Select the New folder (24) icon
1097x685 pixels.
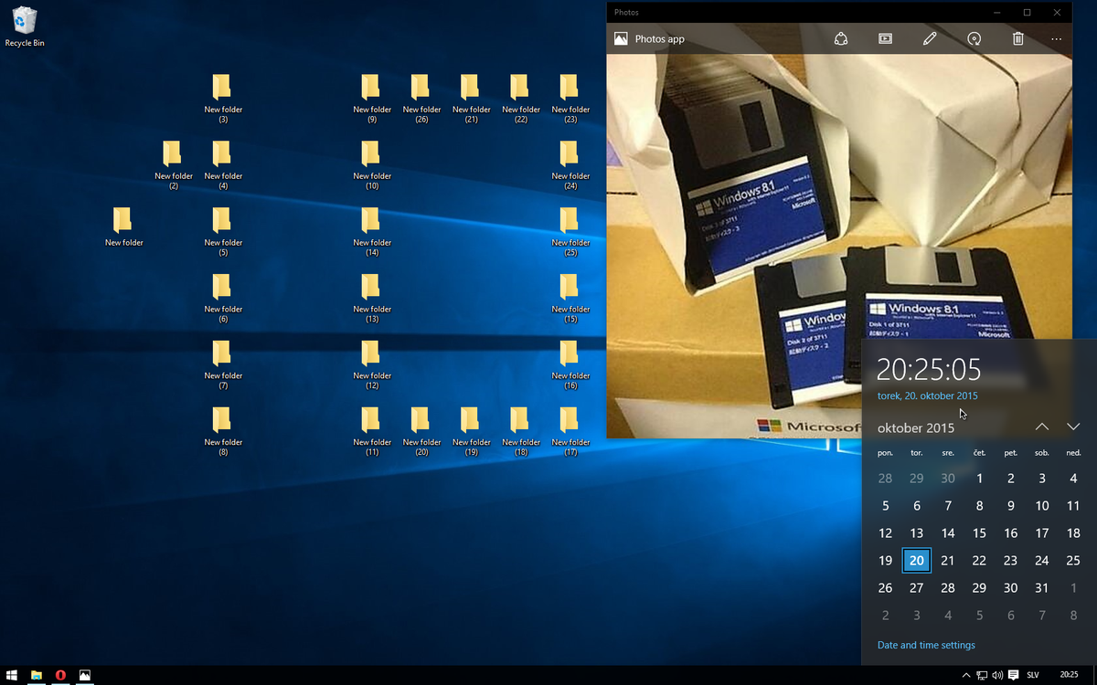coord(570,165)
